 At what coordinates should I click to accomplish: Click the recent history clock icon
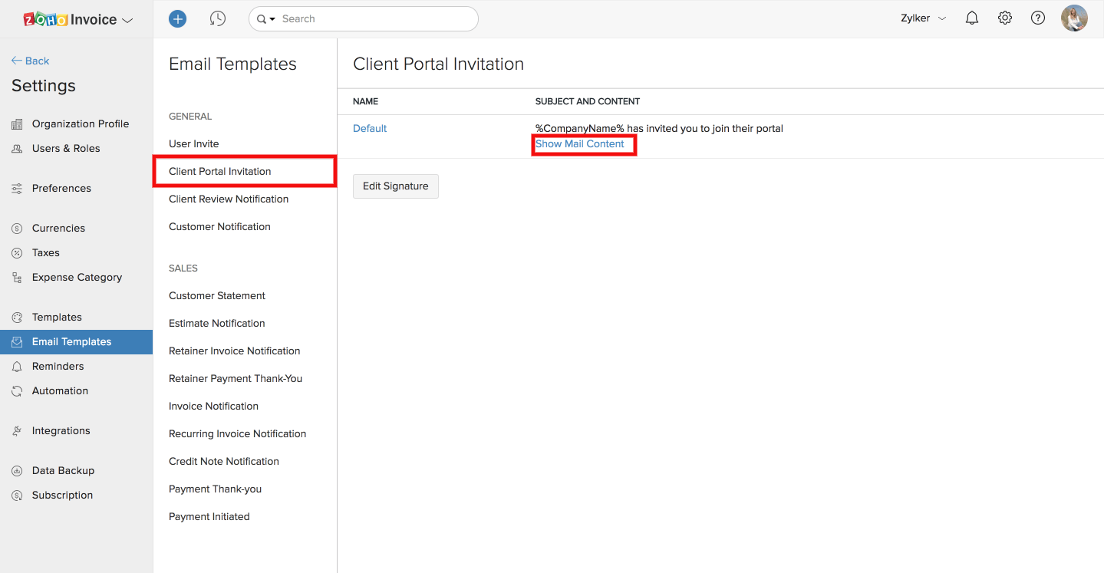(x=218, y=18)
